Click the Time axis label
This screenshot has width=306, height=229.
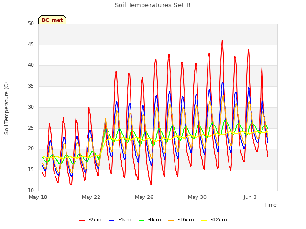[x=271, y=205]
